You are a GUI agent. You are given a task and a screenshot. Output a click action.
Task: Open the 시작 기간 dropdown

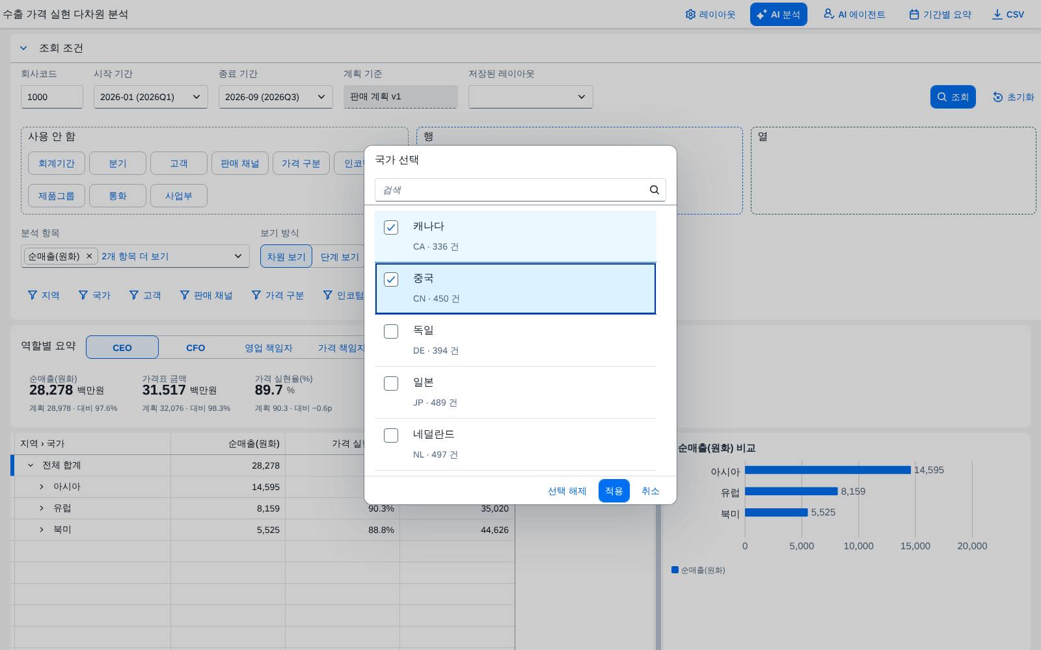(x=151, y=97)
